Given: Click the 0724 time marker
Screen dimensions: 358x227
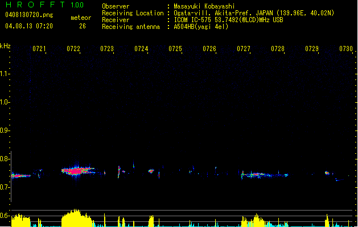Looking at the screenshot, I should pos(141,49).
